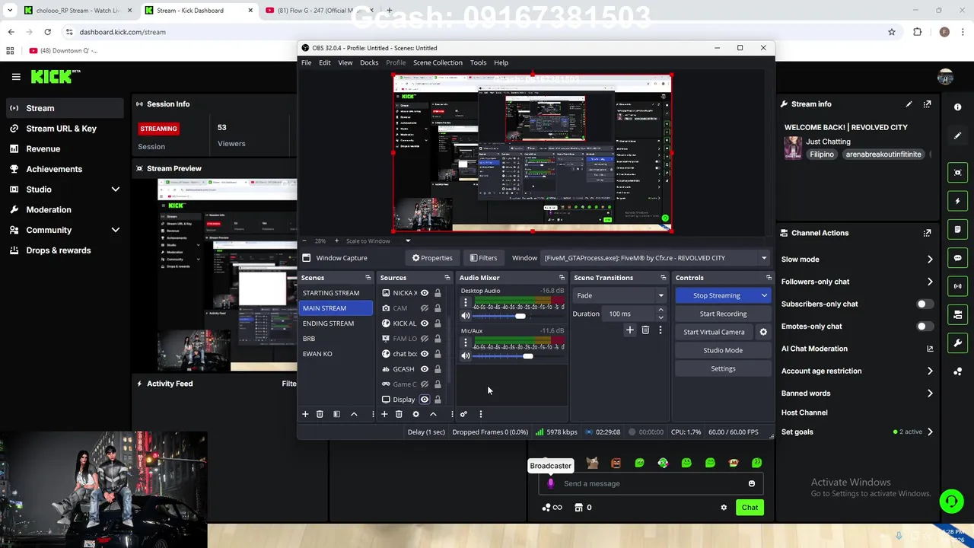Expand Followers-only chat options

click(x=930, y=282)
